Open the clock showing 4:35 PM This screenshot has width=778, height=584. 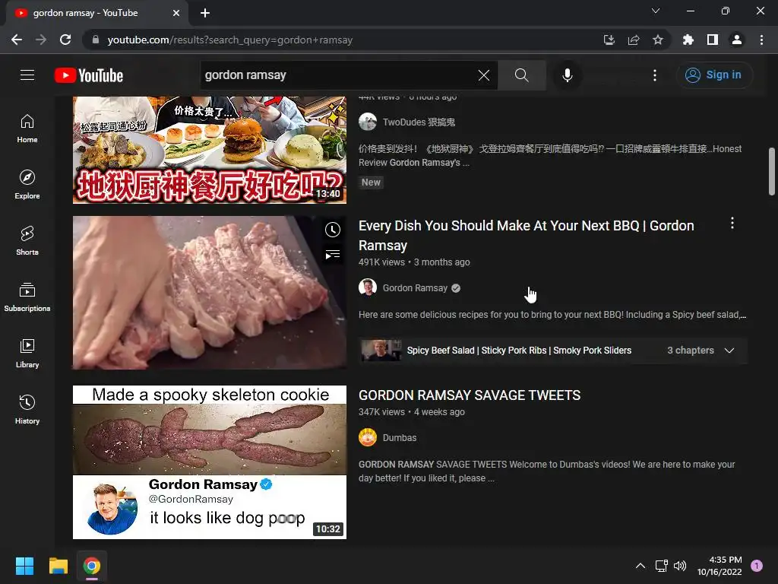[719, 566]
